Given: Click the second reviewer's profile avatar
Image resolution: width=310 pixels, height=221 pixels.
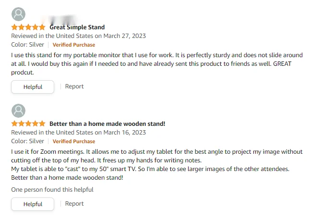Looking at the screenshot, I should 18,111.
